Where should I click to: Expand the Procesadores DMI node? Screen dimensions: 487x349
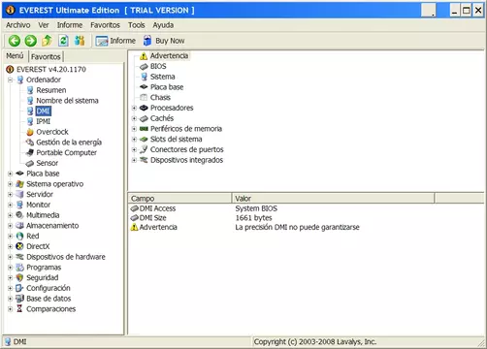[x=134, y=108]
